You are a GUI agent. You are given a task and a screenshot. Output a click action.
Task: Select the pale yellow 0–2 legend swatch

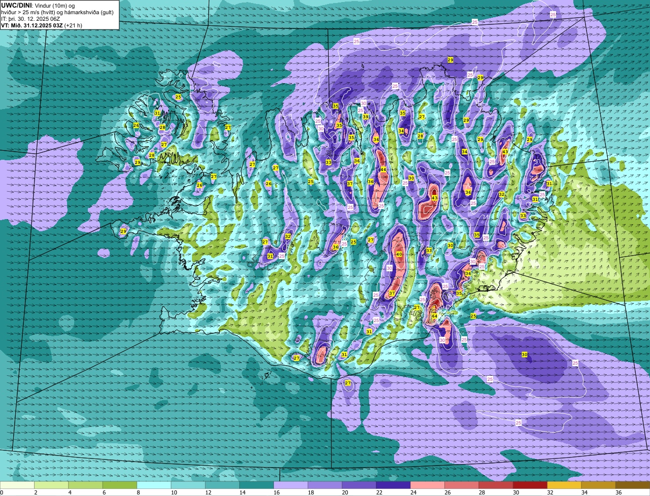(17, 485)
